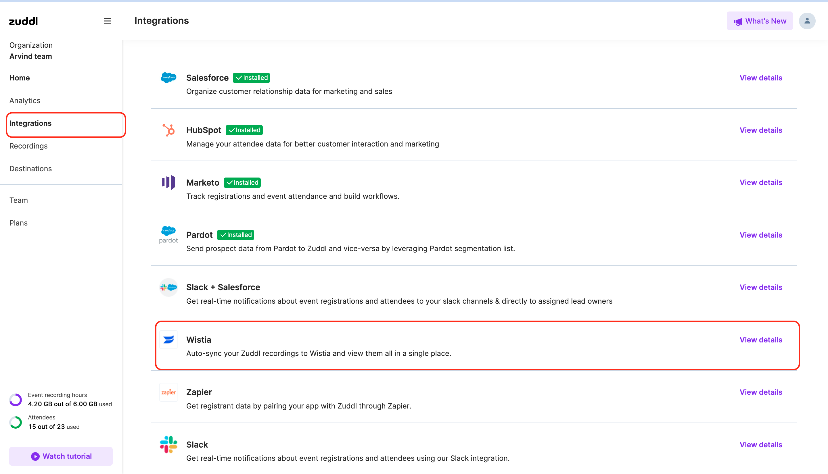This screenshot has width=828, height=474.
Task: Select the Home menu item
Action: [x=19, y=78]
